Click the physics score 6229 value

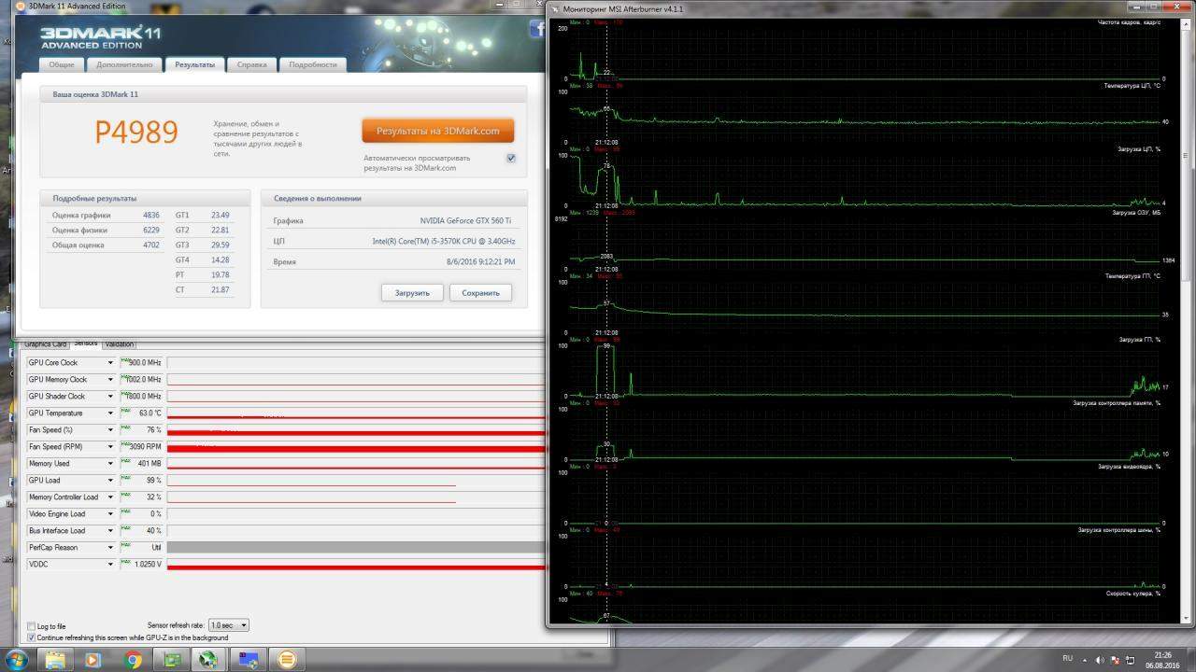[x=151, y=230]
